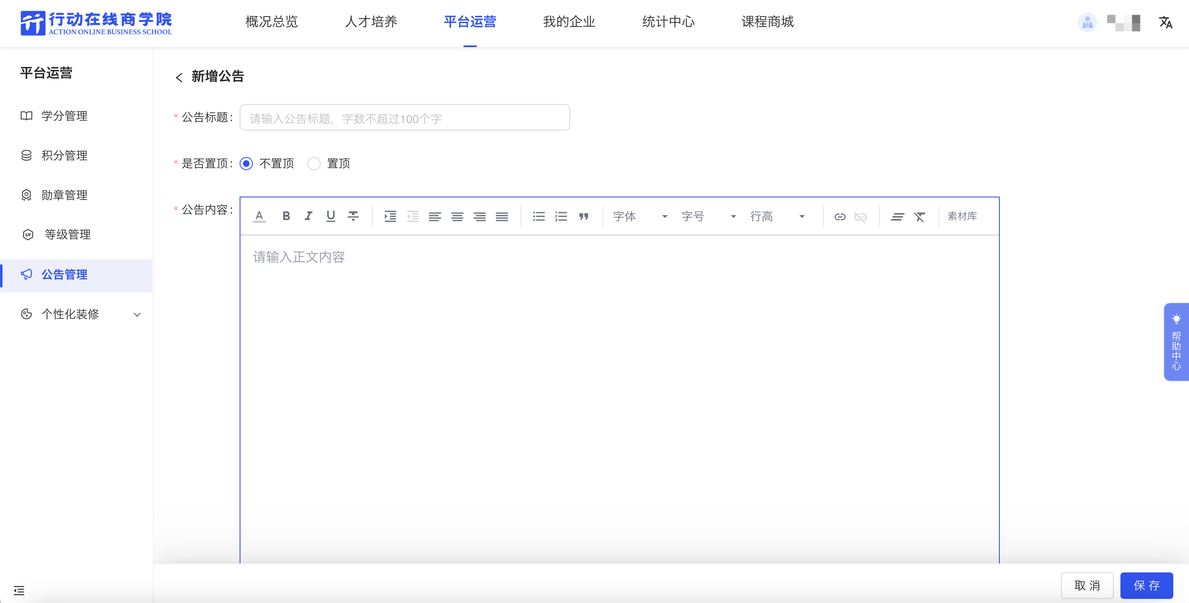1189x603 pixels.
Task: Clear text formatting
Action: (920, 217)
